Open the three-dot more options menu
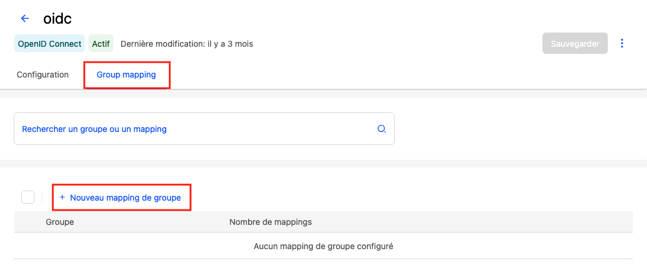This screenshot has height=274, width=647. coord(622,43)
